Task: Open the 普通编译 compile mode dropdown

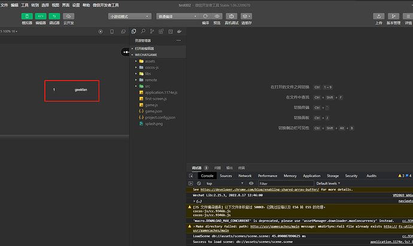Action: [x=178, y=16]
